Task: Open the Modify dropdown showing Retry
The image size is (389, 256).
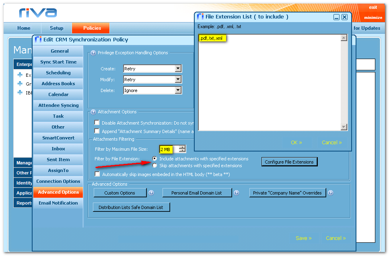Action: point(178,80)
